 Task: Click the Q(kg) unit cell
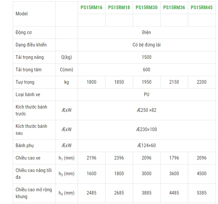click(x=67, y=57)
